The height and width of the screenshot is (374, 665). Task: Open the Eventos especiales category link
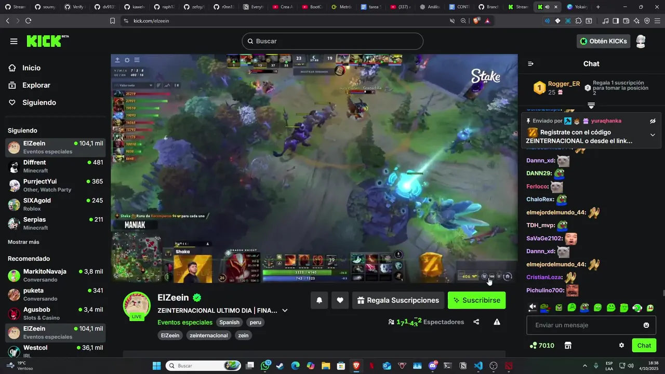(185, 322)
